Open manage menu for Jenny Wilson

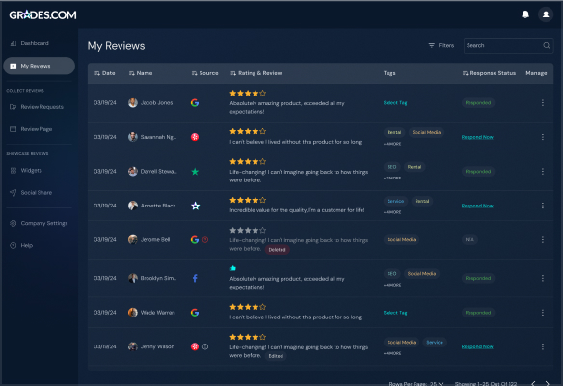(542, 346)
